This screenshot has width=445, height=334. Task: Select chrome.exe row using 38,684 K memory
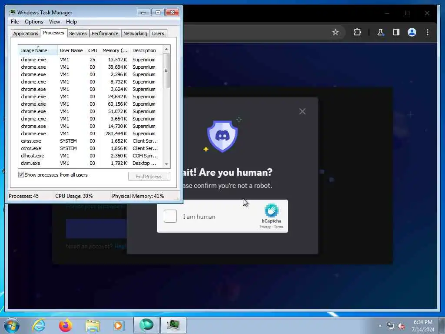coord(91,67)
